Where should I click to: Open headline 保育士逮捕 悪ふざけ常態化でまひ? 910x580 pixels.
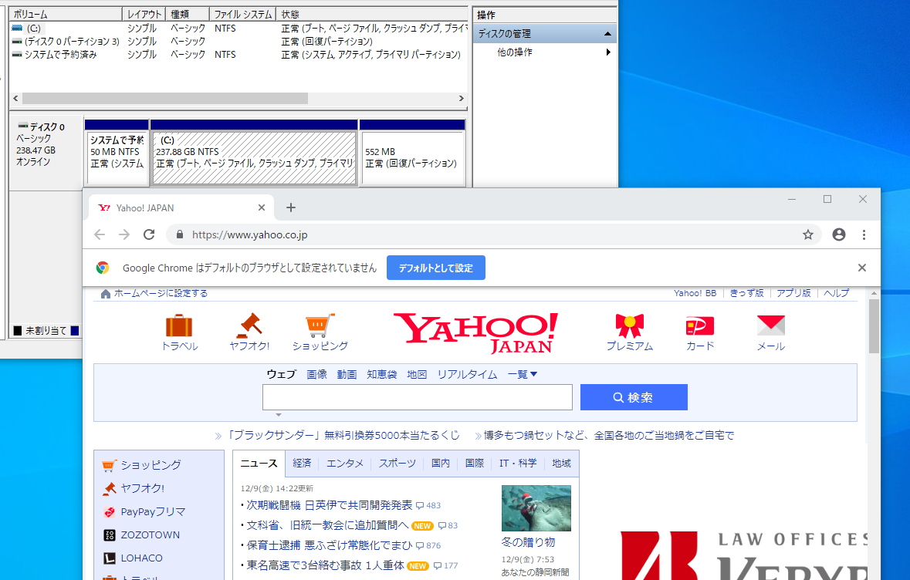(329, 545)
